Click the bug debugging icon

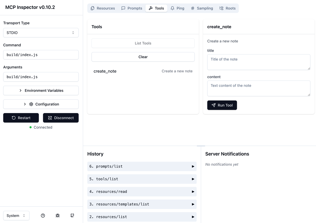pos(58,216)
